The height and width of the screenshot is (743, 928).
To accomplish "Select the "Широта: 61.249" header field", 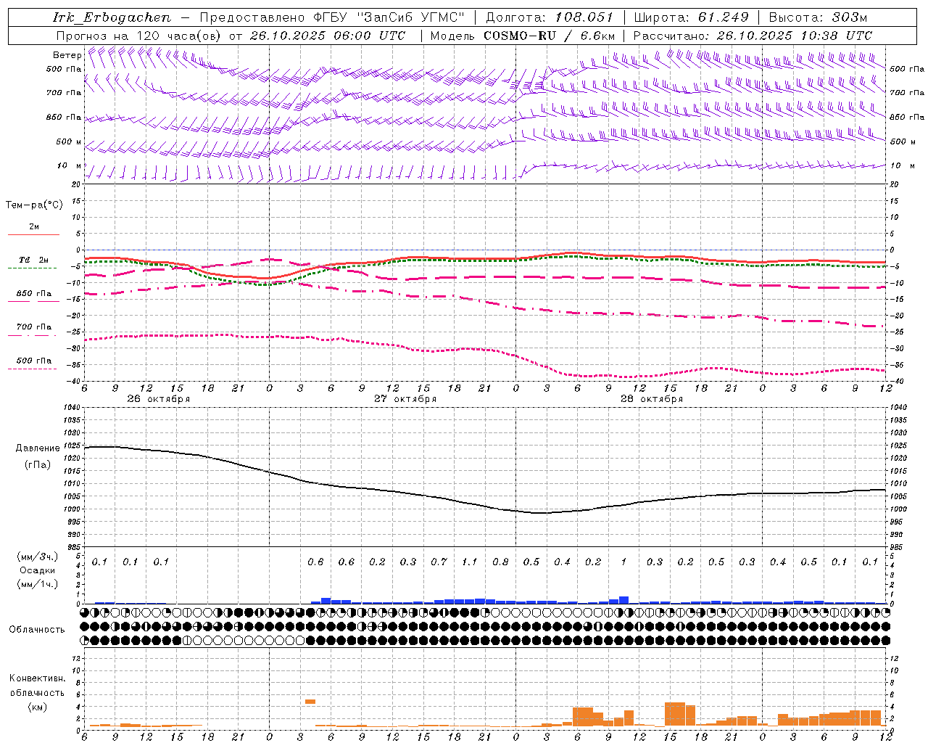I will (x=691, y=17).
